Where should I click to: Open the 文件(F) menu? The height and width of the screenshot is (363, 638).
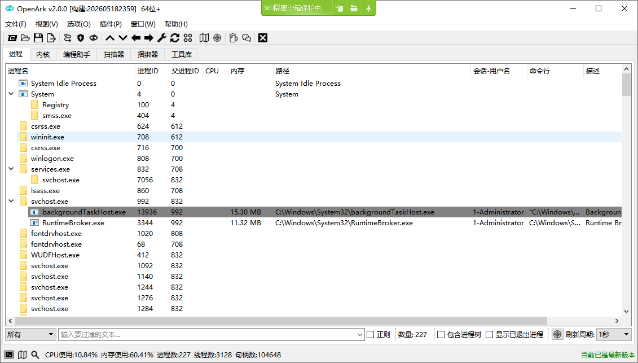(x=16, y=24)
